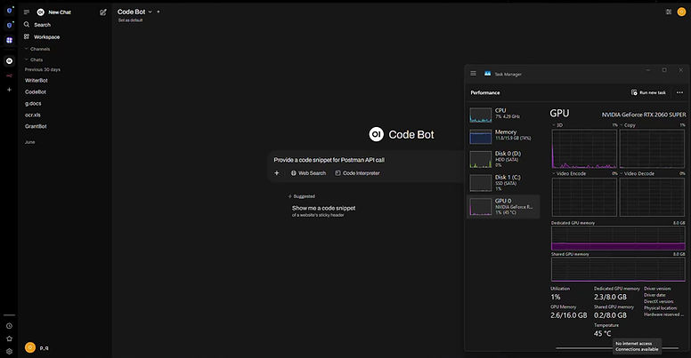Click the New Chat label in sidebar
The width and height of the screenshot is (691, 358).
tap(60, 12)
